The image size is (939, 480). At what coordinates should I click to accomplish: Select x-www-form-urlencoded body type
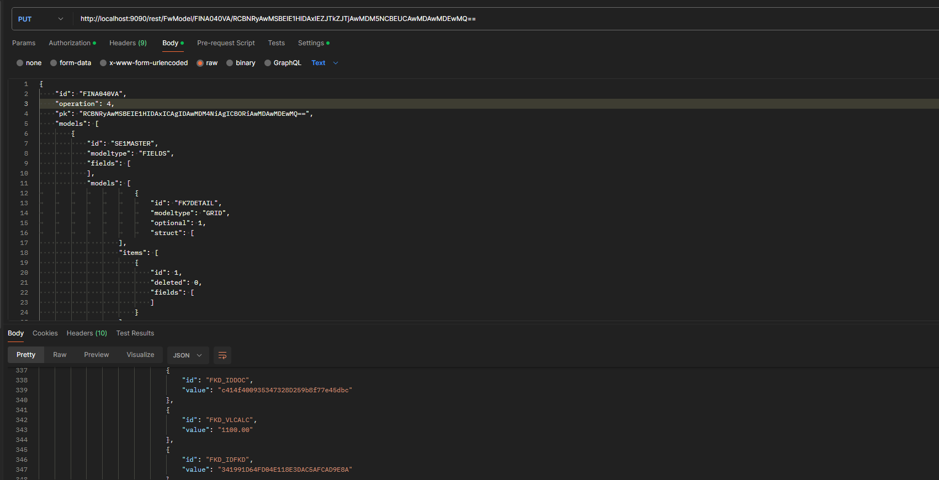pyautogui.click(x=103, y=63)
